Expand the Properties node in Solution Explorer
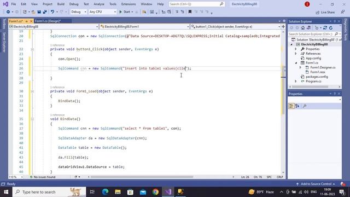 [296, 49]
